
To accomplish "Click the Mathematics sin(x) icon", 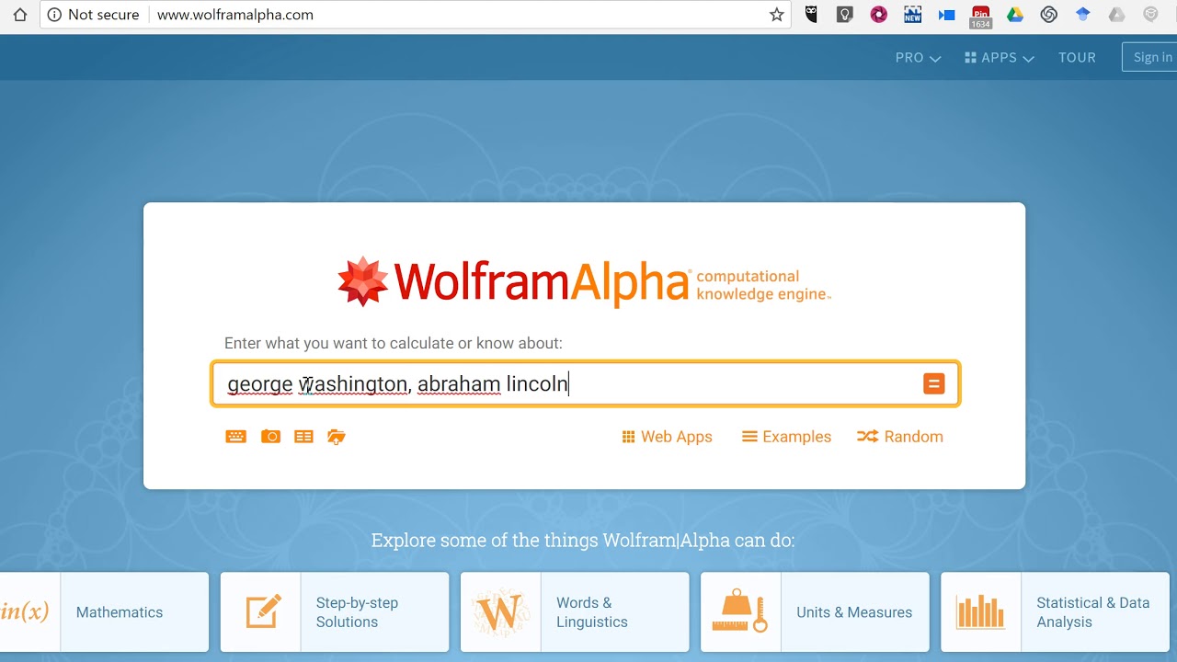I will [x=25, y=612].
